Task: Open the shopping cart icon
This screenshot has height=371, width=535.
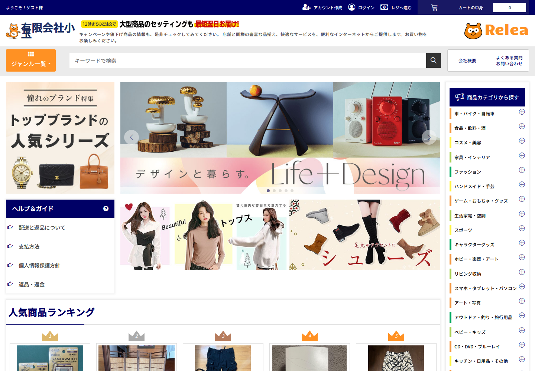Action: point(434,7)
